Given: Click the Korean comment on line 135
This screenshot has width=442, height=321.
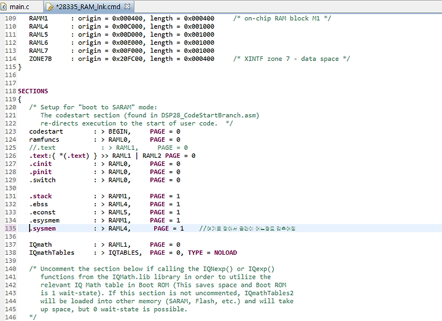Looking at the screenshot, I should pos(247,228).
